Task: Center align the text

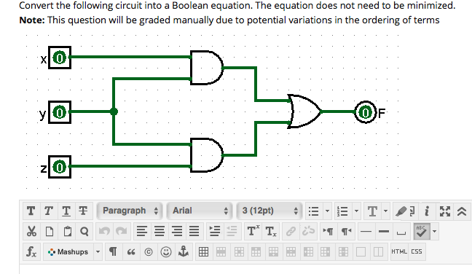Action: click(160, 232)
